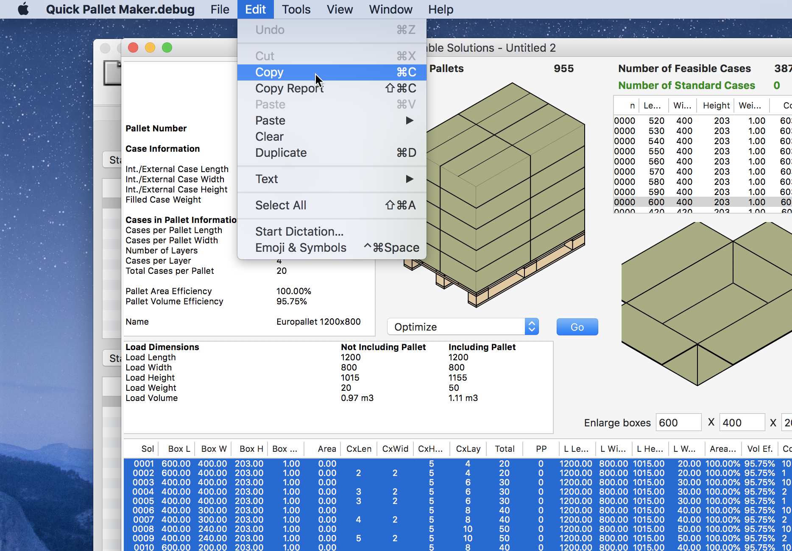
Task: Select feasible case row with length 560
Action: 703,161
